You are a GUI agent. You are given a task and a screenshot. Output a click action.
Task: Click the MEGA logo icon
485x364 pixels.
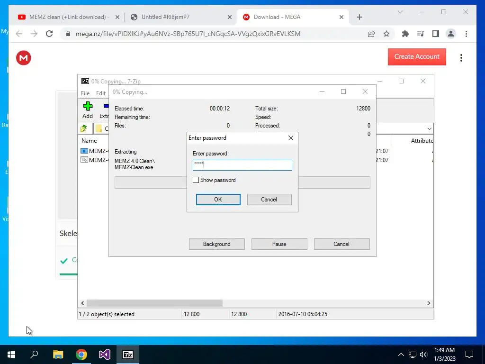click(24, 58)
